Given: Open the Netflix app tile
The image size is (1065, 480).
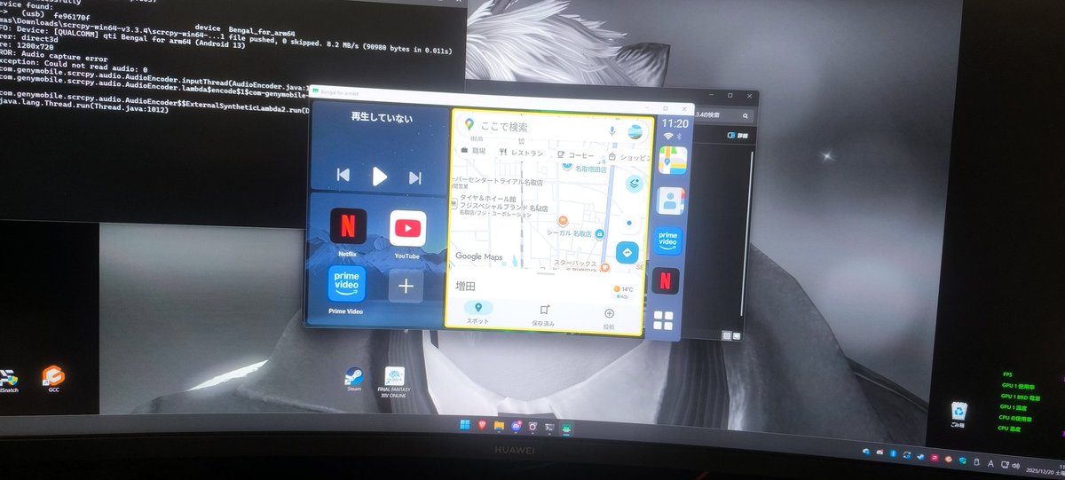Looking at the screenshot, I should point(348,226).
